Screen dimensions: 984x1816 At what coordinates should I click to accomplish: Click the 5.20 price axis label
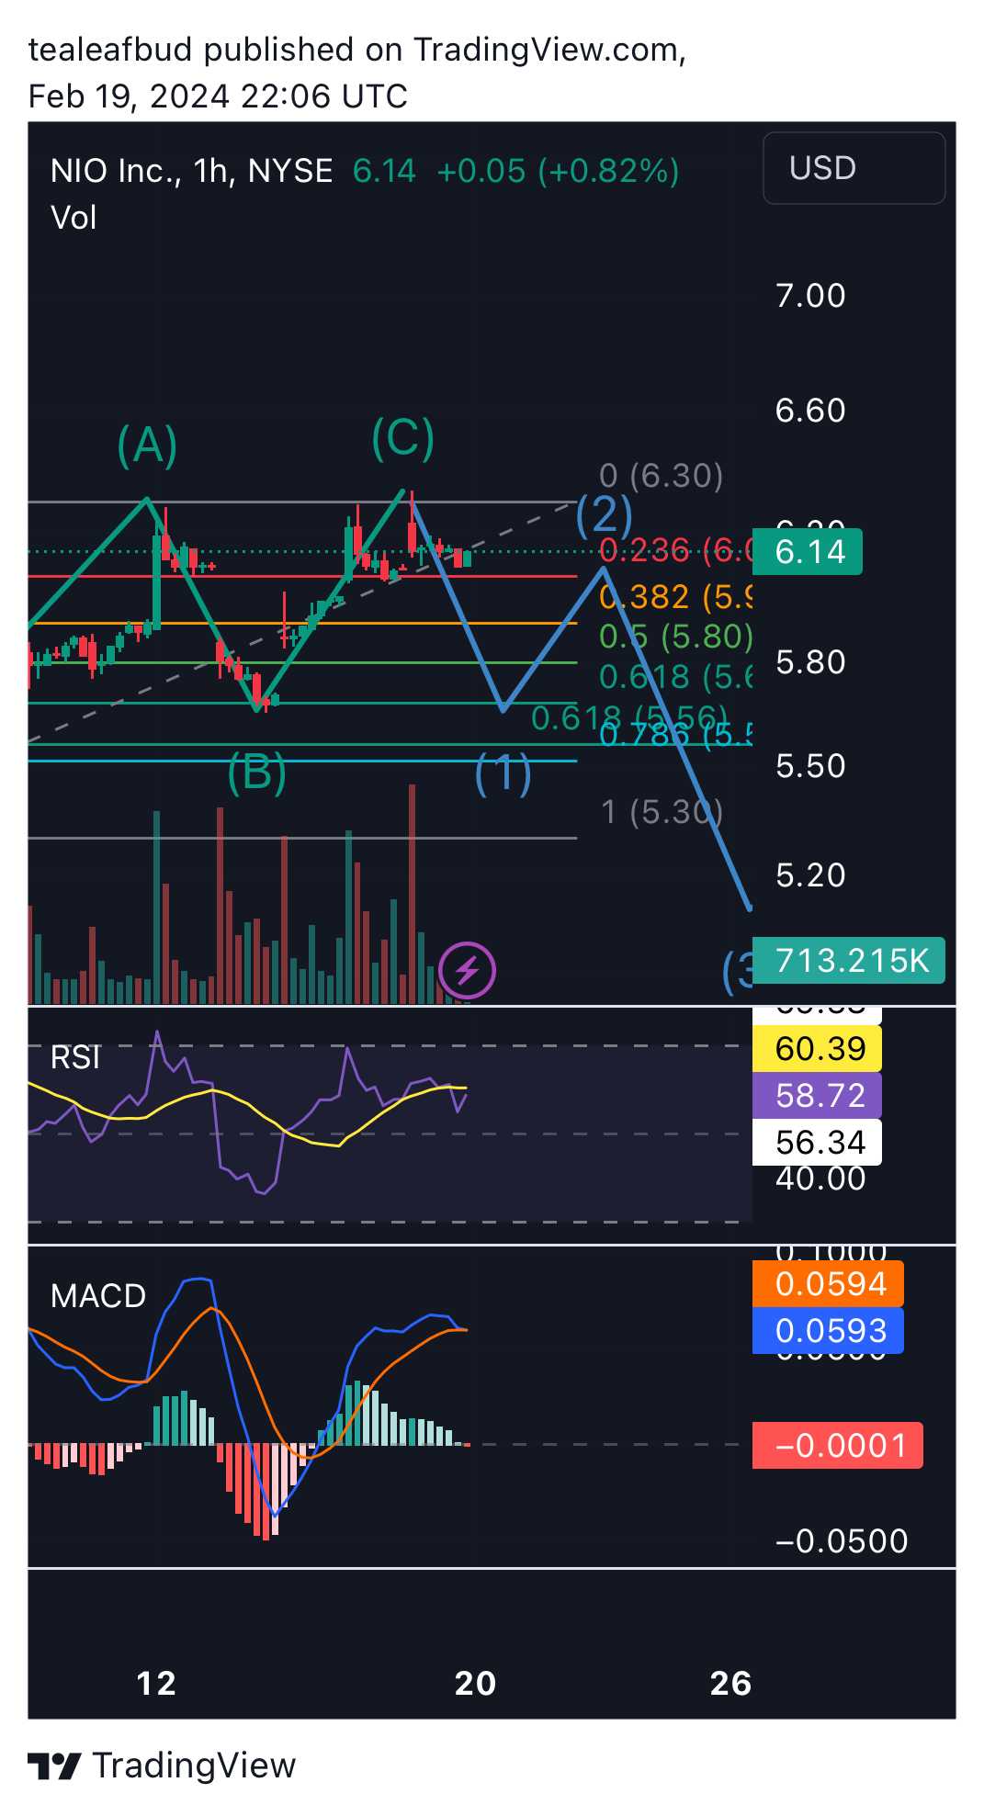point(810,875)
